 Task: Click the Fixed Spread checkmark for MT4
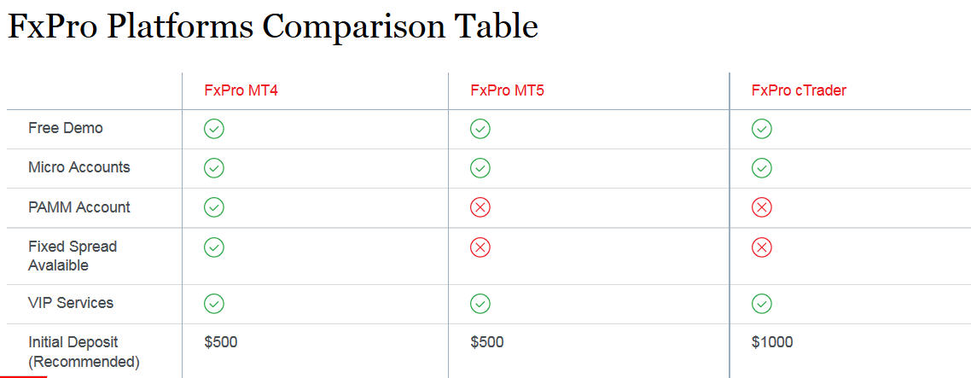[213, 247]
